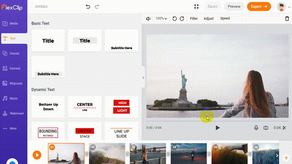The width and height of the screenshot is (292, 164).
Task: Mute the clip volume speaker icon
Action: coord(148,19)
